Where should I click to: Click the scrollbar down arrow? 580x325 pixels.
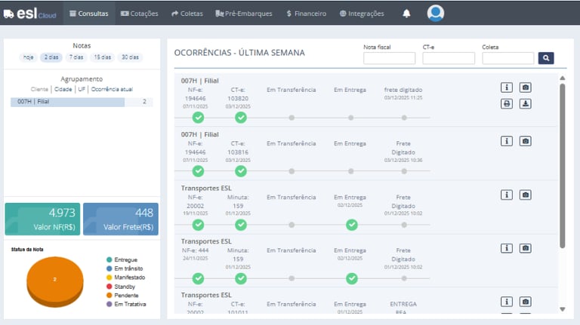[x=562, y=309]
